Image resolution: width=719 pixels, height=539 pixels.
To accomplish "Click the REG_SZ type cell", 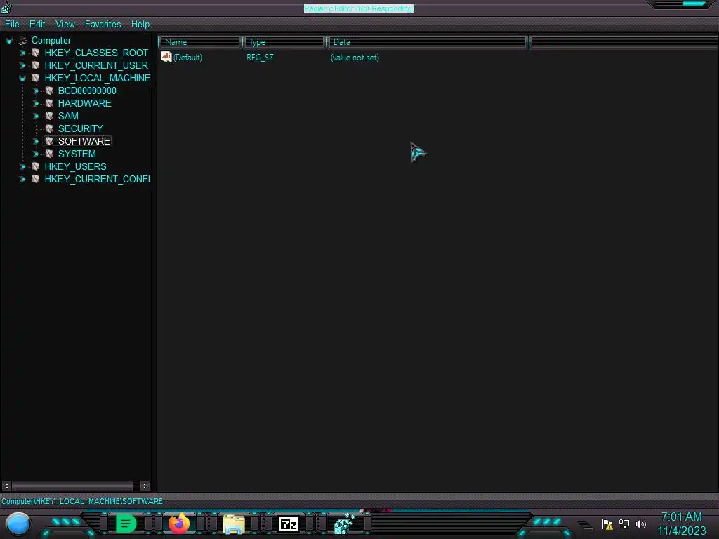I will pyautogui.click(x=260, y=58).
